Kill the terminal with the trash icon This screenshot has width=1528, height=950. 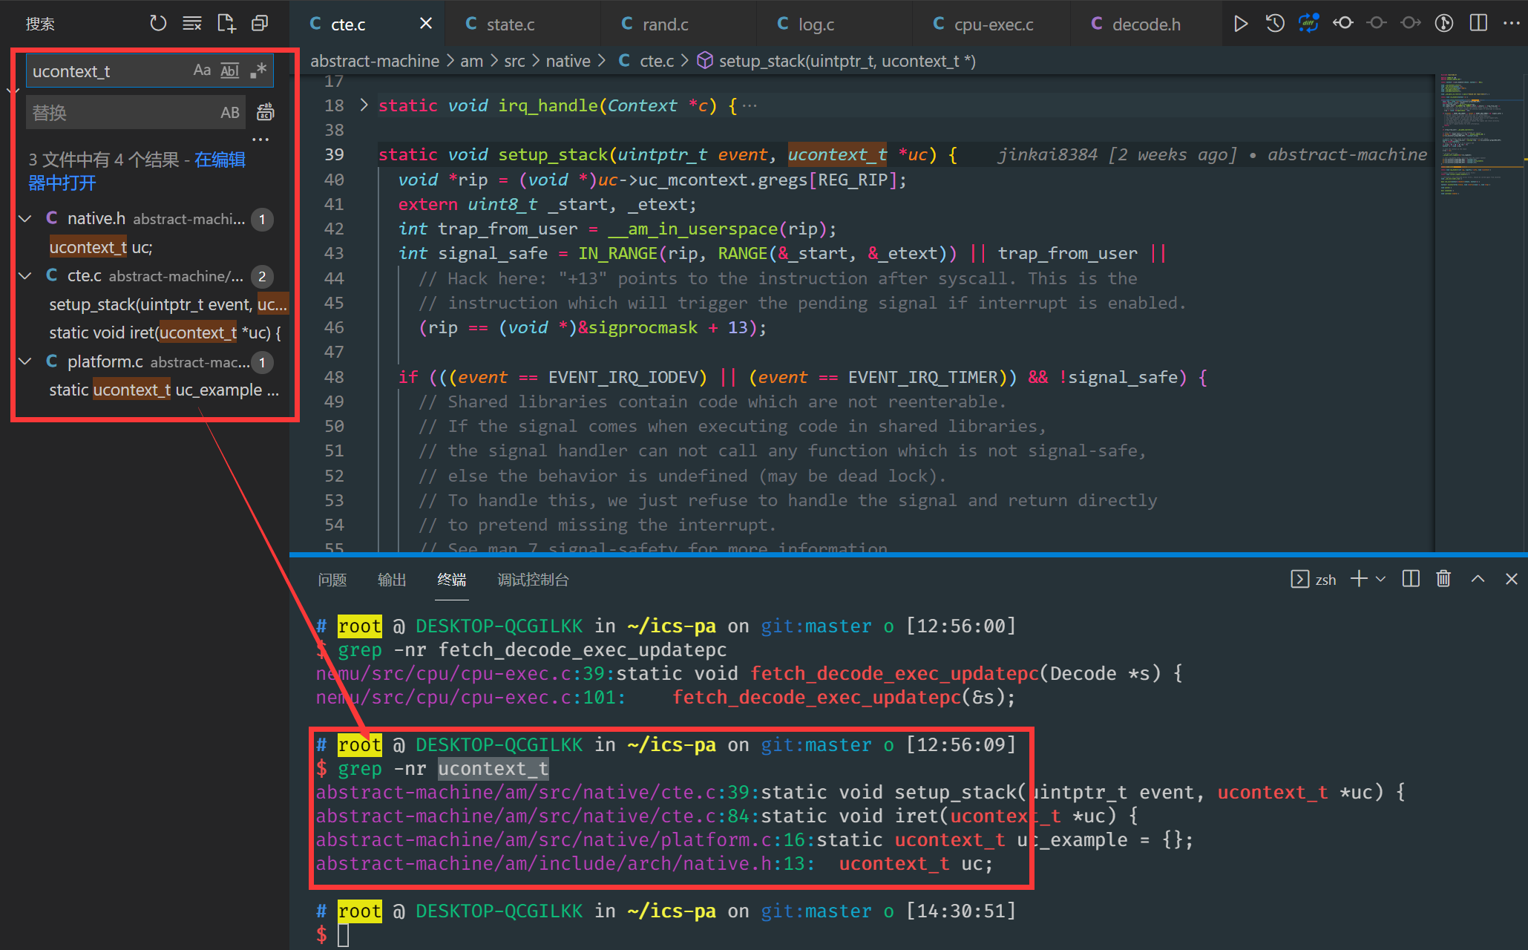tap(1443, 579)
